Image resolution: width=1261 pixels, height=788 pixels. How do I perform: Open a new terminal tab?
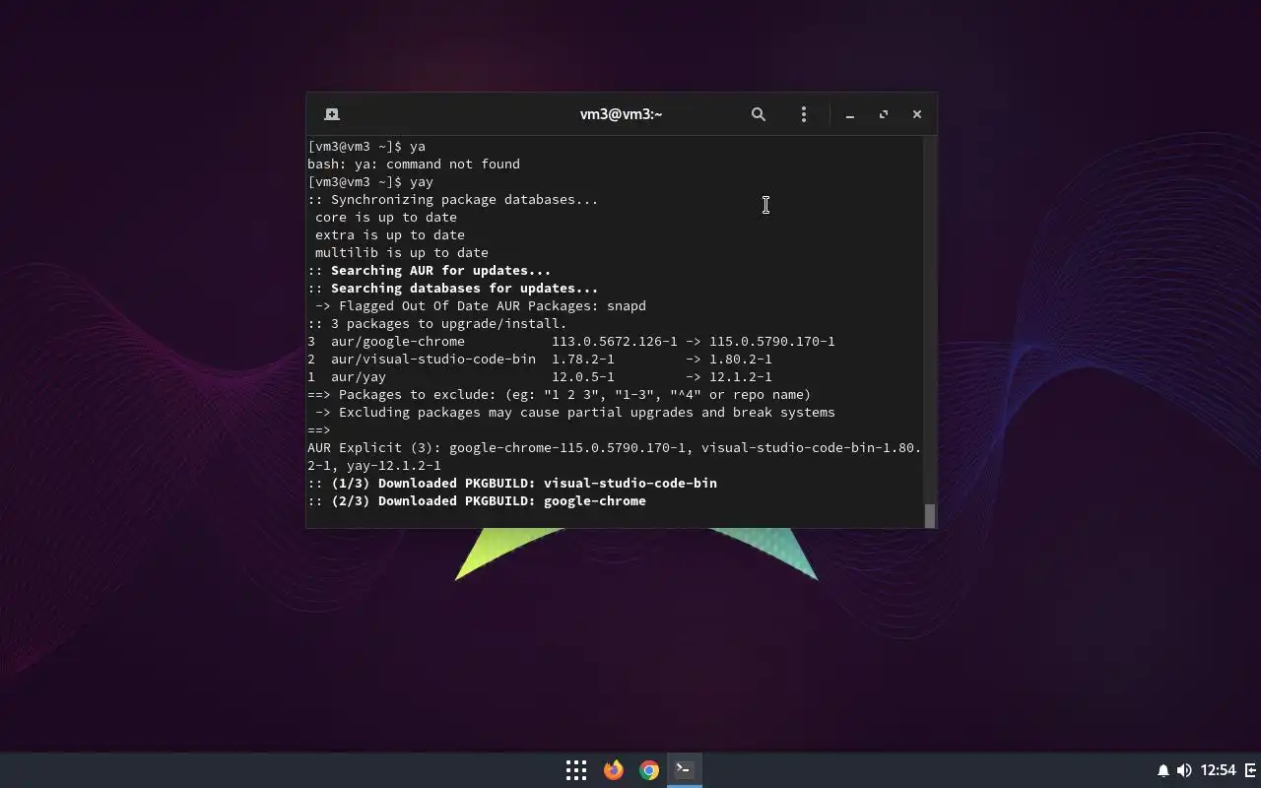coord(332,114)
